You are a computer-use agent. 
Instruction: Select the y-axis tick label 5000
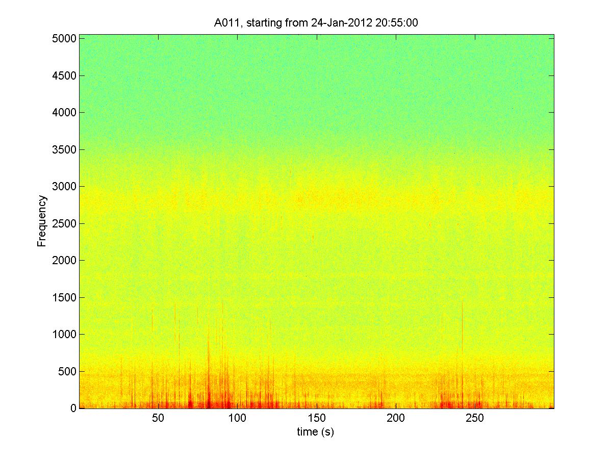click(x=64, y=38)
